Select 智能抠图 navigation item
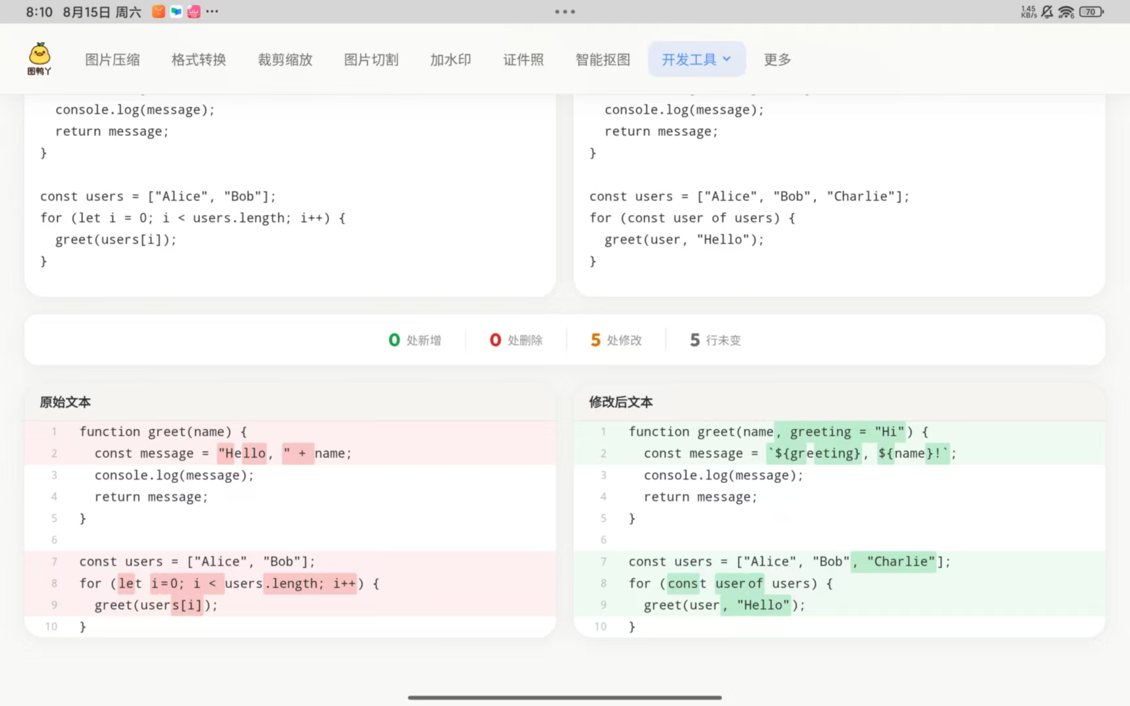 603,59
